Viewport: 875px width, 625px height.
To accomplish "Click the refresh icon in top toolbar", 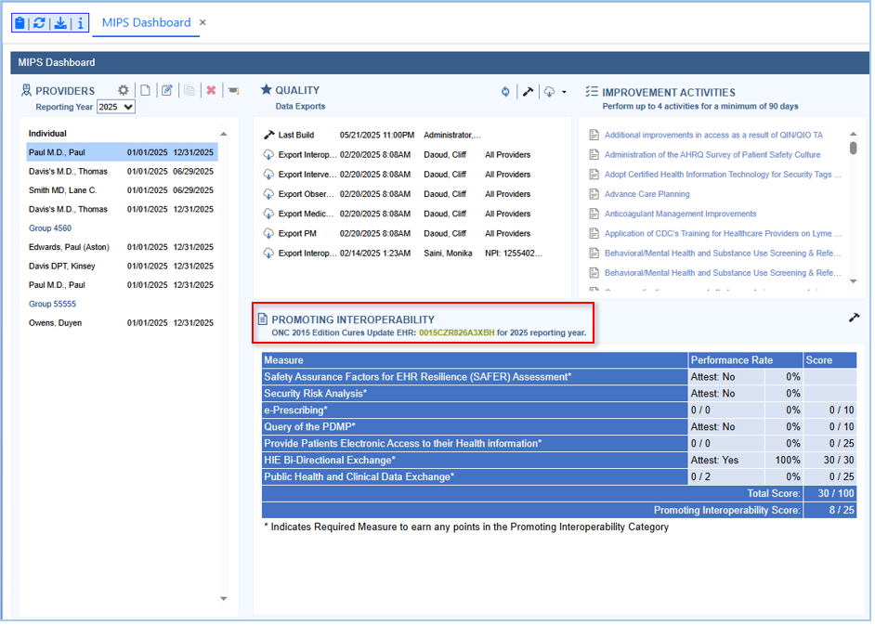I will [x=39, y=23].
